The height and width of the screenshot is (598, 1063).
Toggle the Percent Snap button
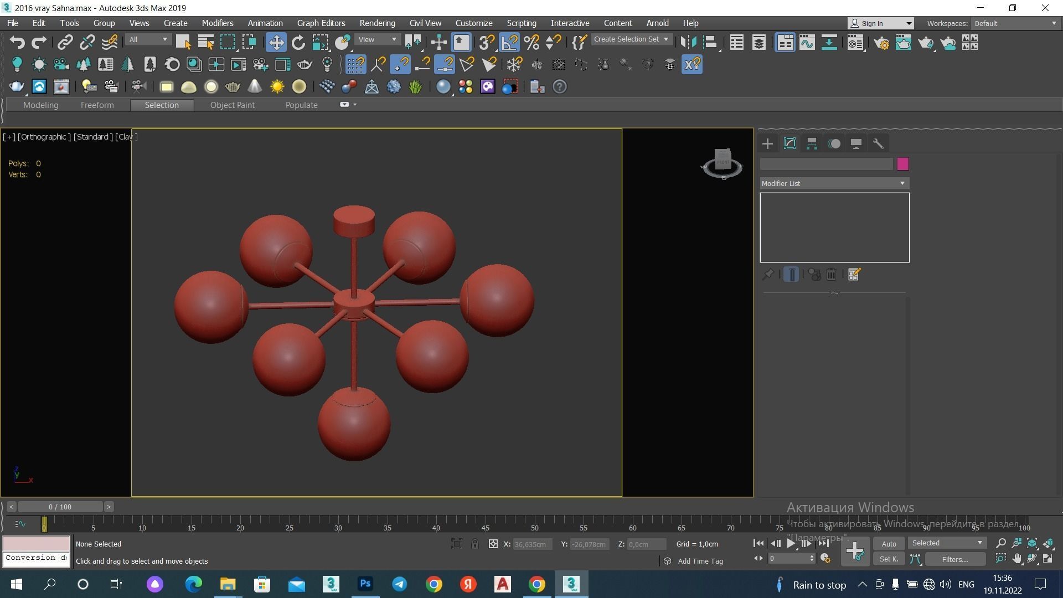(x=531, y=43)
